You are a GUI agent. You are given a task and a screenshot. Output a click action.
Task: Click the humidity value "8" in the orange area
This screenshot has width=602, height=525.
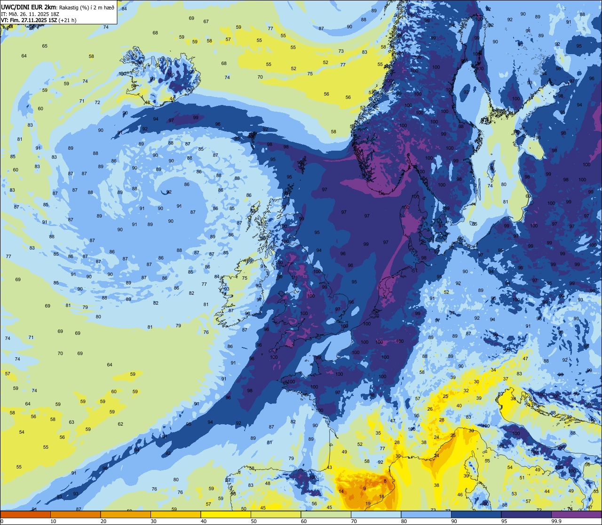coord(385,481)
